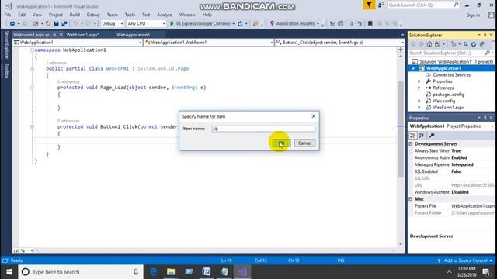
Task: Click OK in Specify Name for Item dialog
Action: (281, 143)
